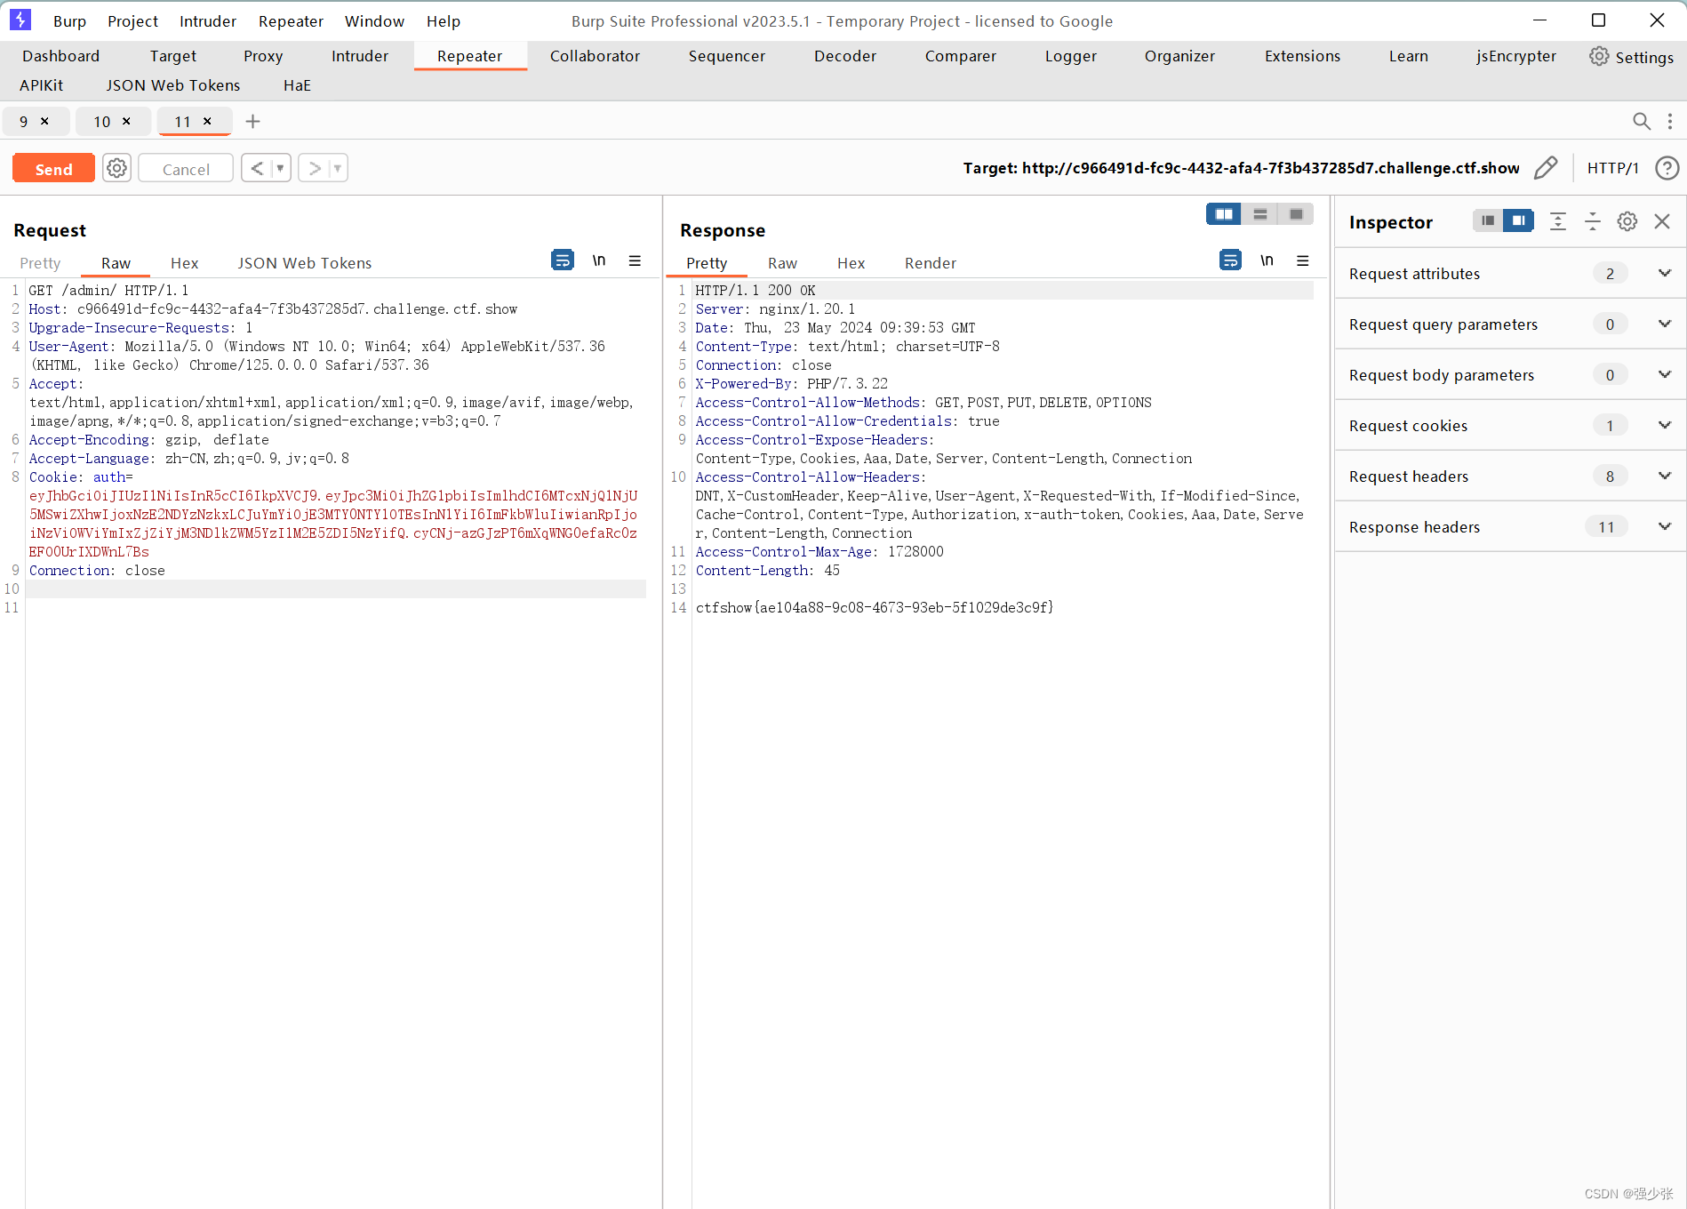Toggle non-printable characters in Request editor

599,260
